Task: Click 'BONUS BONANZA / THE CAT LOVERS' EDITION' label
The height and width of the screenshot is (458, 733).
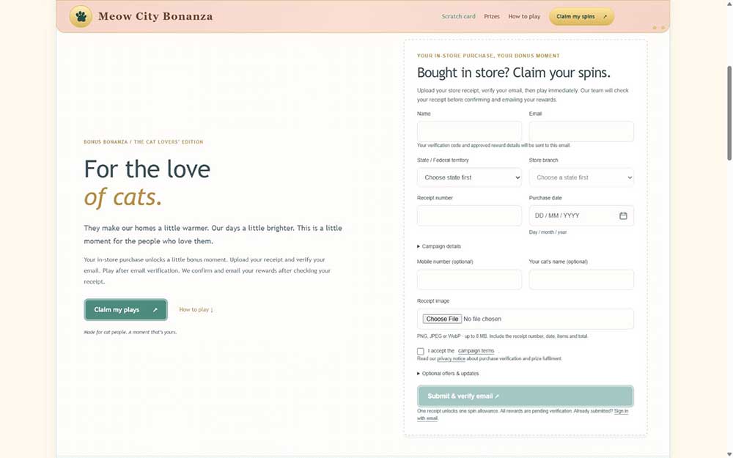Action: click(x=144, y=141)
